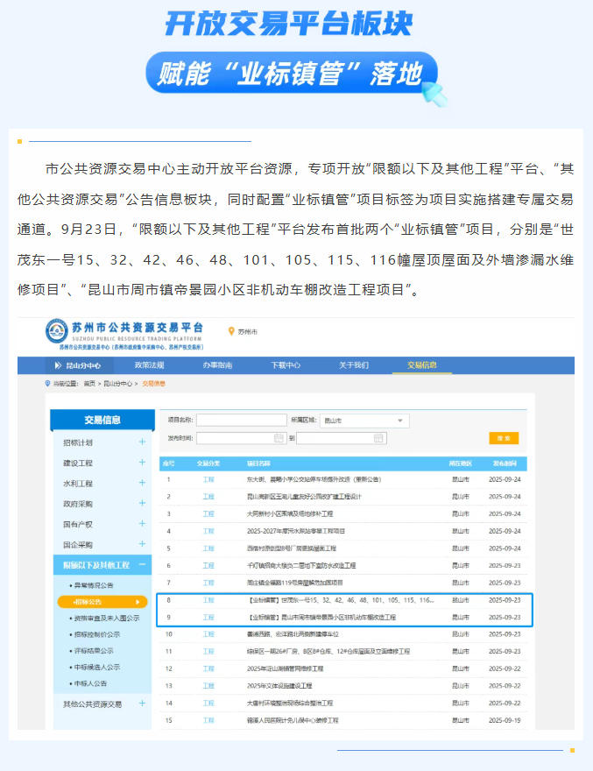593x771 pixels.
Task: Open the 下载中心 navigation tab
Action: [x=285, y=365]
